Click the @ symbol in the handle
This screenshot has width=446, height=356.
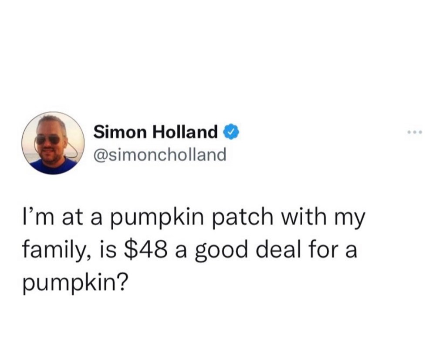click(x=100, y=155)
